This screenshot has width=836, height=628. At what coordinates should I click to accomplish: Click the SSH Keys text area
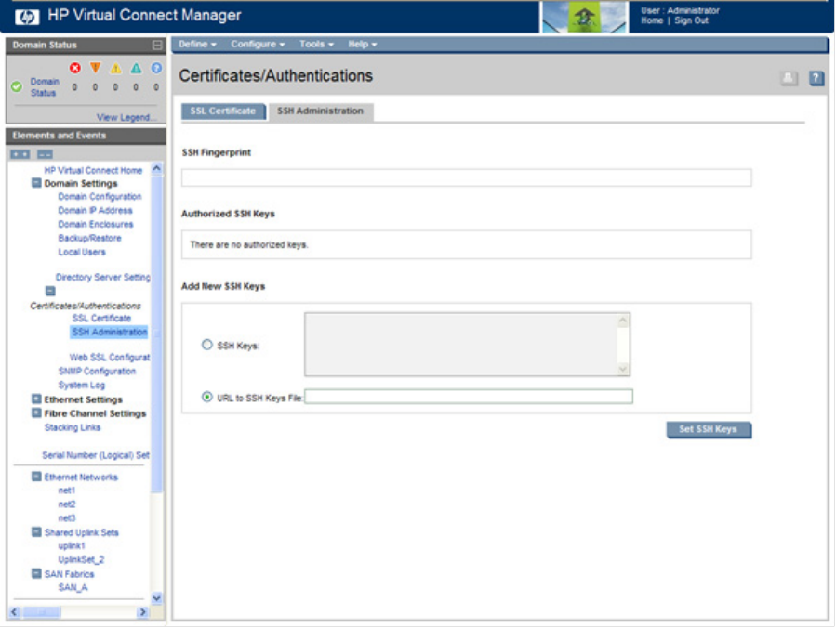tap(467, 345)
